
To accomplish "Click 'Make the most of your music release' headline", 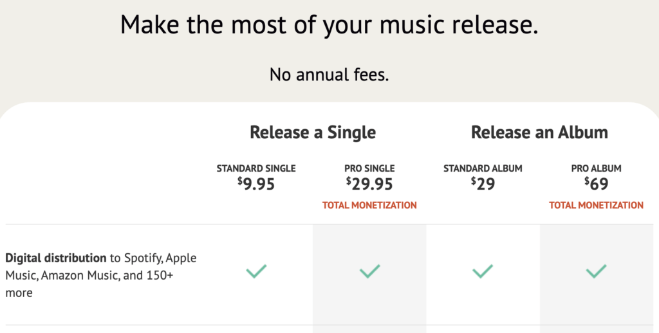I will tap(329, 25).
